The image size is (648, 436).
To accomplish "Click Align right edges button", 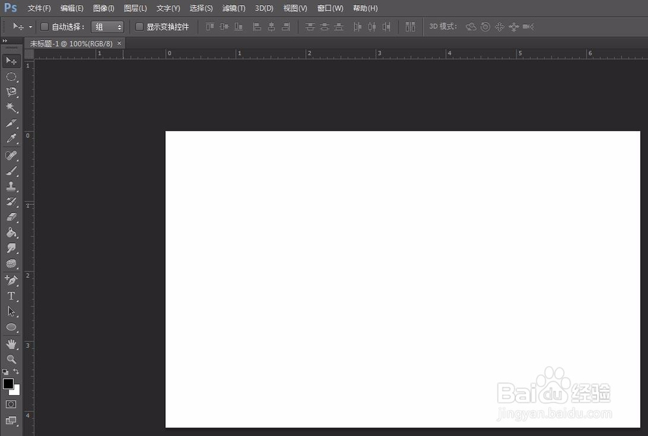I will pyautogui.click(x=286, y=27).
